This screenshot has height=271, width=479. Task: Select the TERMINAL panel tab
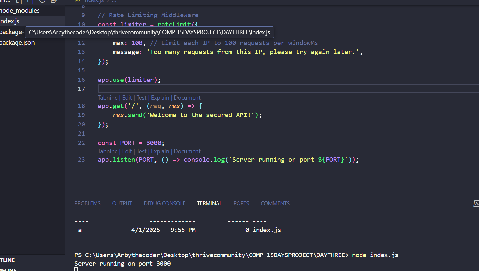(209, 203)
